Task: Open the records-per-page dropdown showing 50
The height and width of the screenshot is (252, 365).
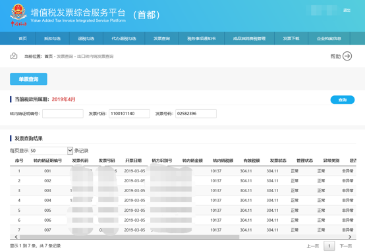Action: [51, 151]
